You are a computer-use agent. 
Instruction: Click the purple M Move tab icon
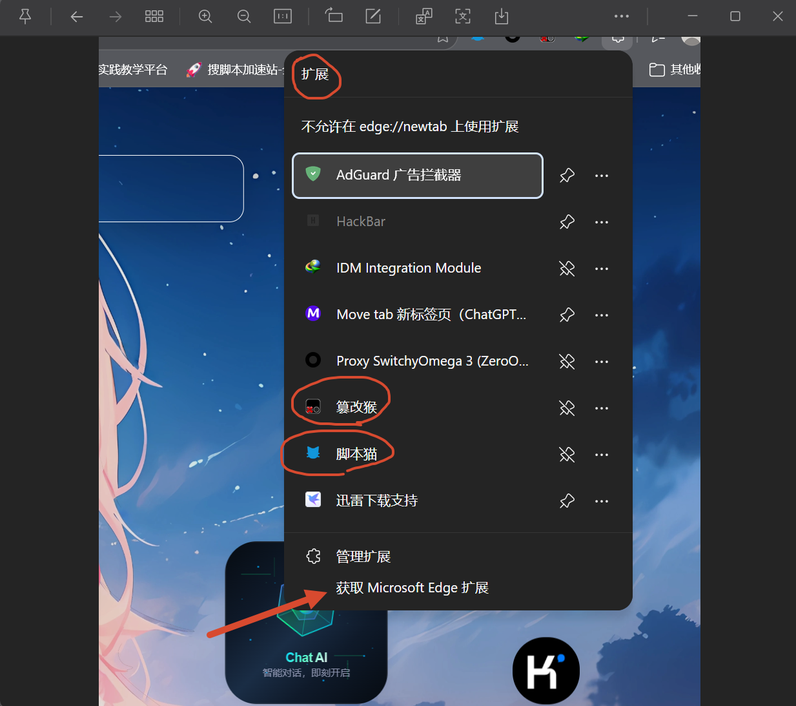[x=313, y=313]
